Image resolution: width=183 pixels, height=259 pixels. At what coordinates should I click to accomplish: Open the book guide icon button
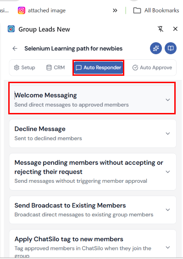[171, 48]
